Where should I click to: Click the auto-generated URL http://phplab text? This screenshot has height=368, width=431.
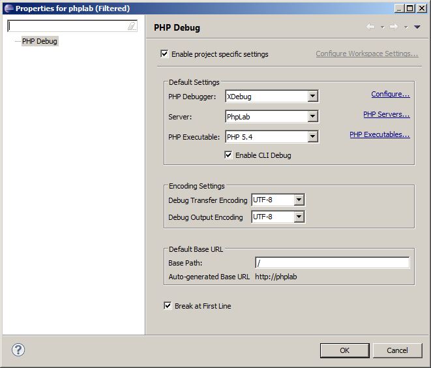[x=276, y=277]
